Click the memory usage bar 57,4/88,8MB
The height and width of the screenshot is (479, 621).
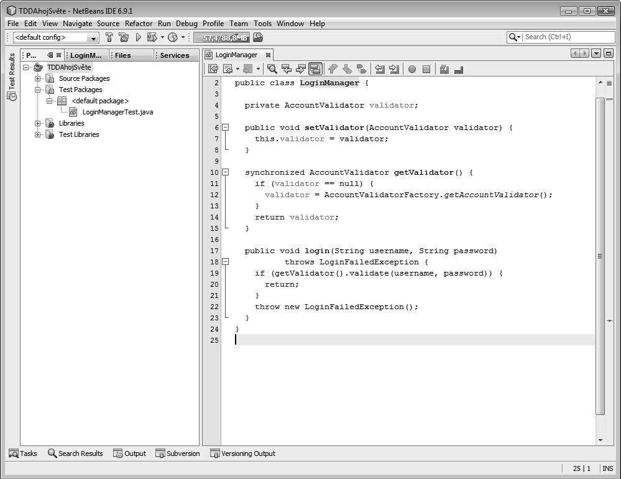point(221,38)
